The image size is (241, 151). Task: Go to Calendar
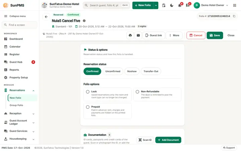(x=15, y=47)
